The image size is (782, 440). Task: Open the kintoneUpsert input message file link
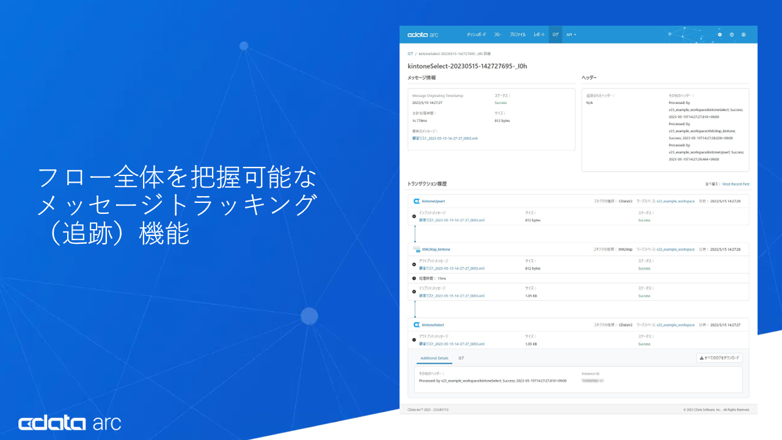(x=451, y=220)
